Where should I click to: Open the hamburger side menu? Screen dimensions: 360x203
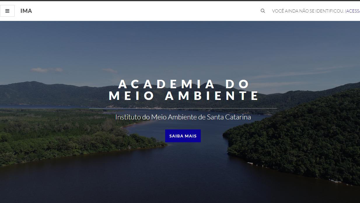7,11
